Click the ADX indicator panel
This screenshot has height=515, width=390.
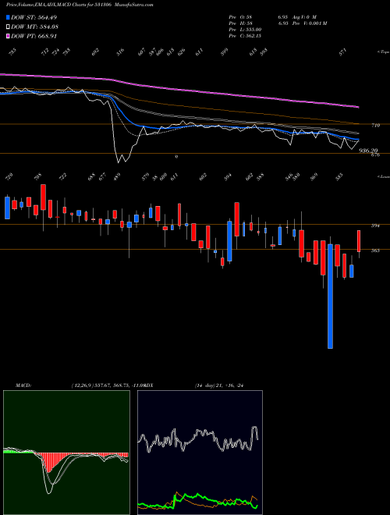tap(200, 453)
